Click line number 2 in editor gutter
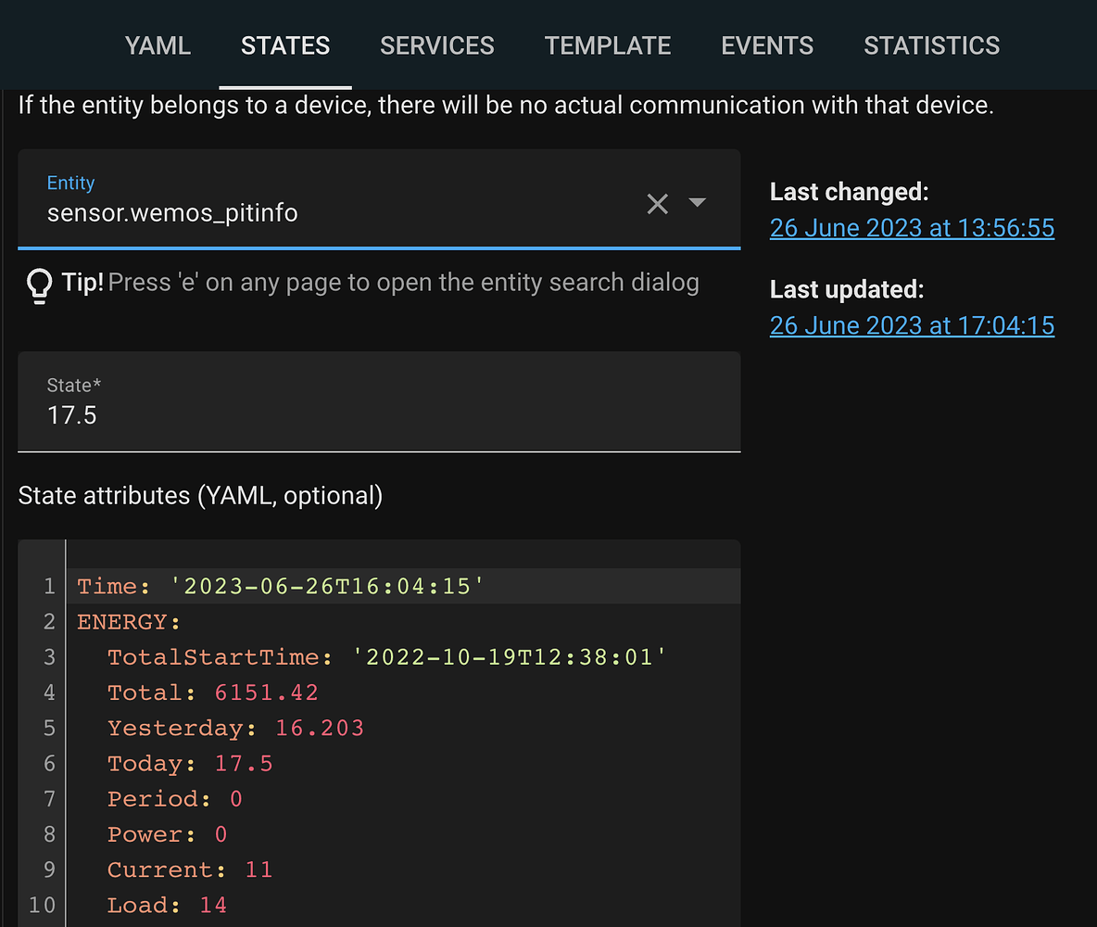 click(x=49, y=622)
